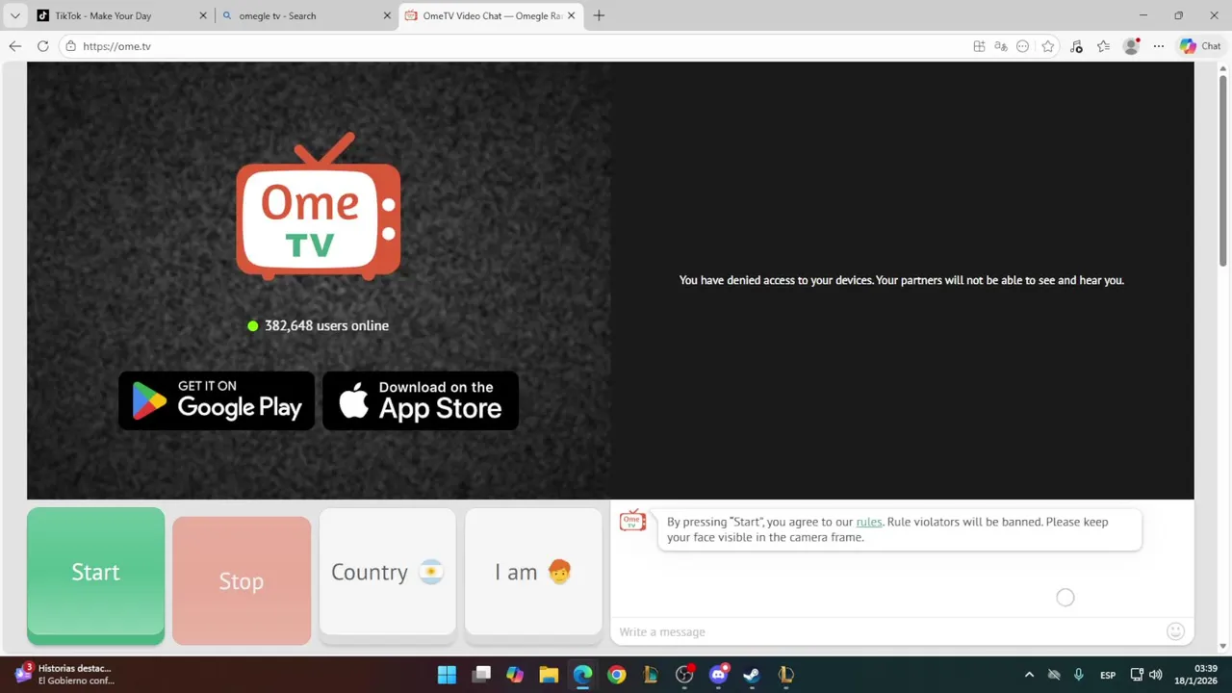Select the OmeTV Video Chat tab

click(x=492, y=15)
